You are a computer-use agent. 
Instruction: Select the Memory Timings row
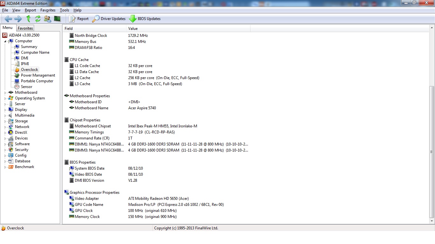pyautogui.click(x=156, y=132)
